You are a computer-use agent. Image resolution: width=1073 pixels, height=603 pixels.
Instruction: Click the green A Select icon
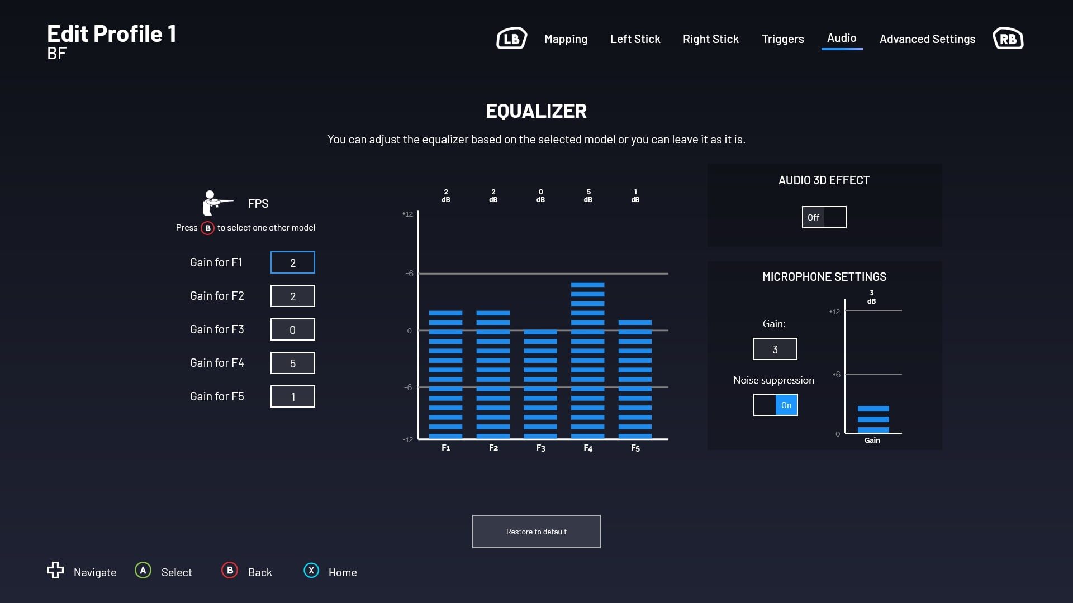(x=143, y=571)
